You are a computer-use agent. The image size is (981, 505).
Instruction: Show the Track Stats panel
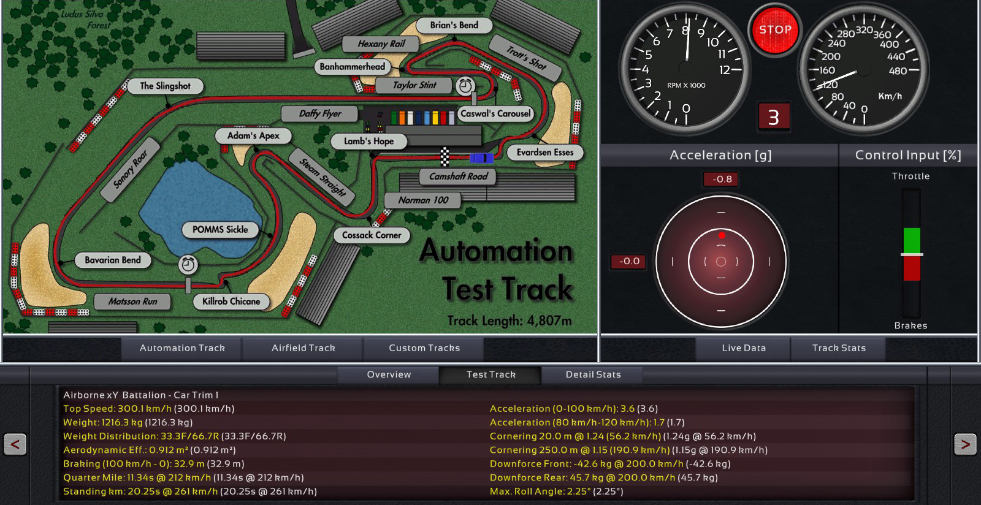coord(839,348)
